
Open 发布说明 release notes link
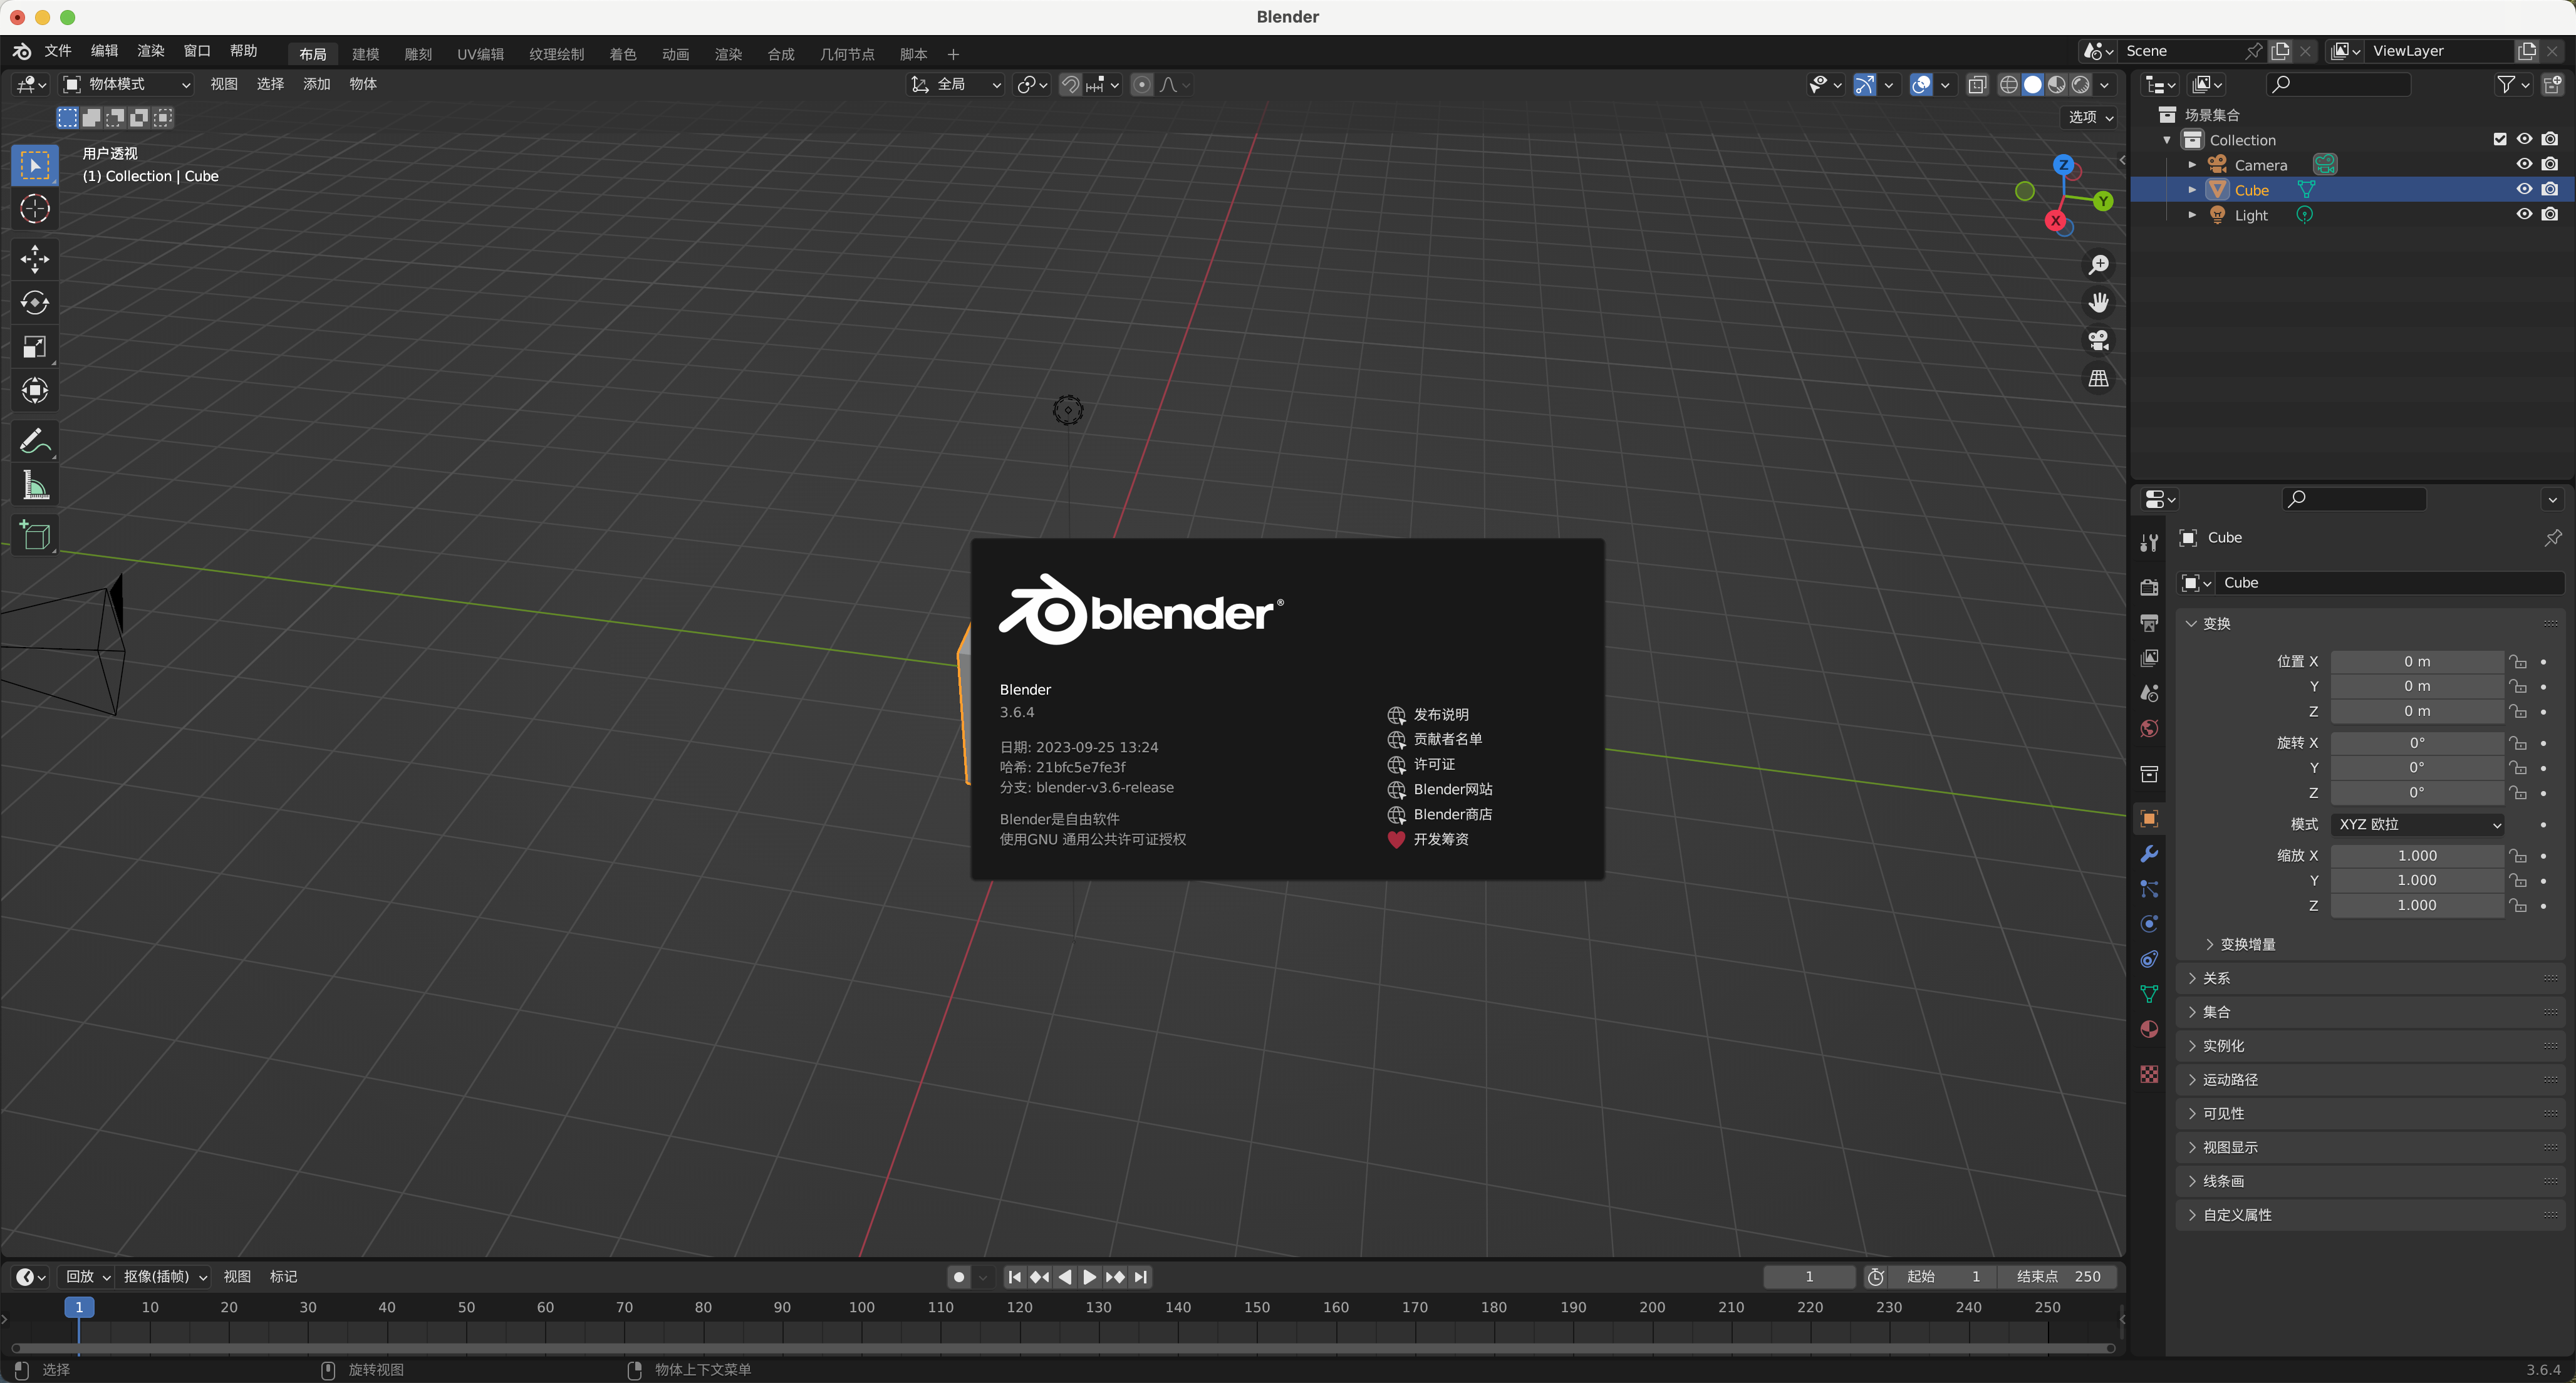1441,715
